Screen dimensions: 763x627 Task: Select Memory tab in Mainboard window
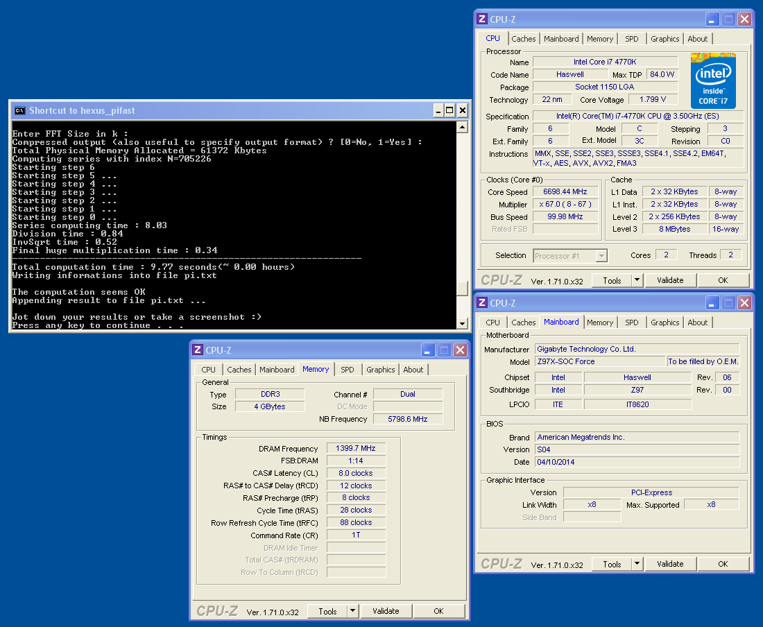(599, 323)
